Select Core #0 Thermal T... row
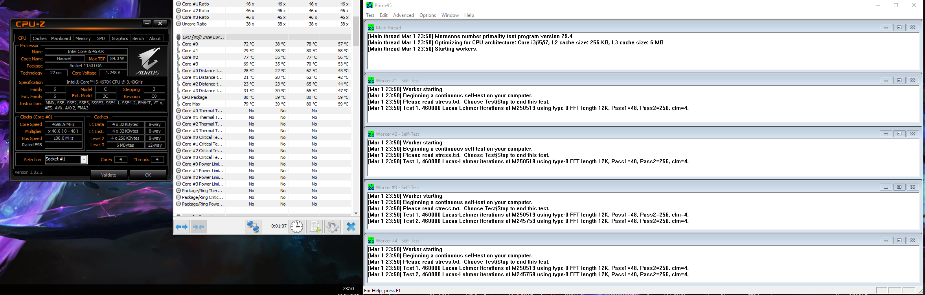 tap(263, 111)
